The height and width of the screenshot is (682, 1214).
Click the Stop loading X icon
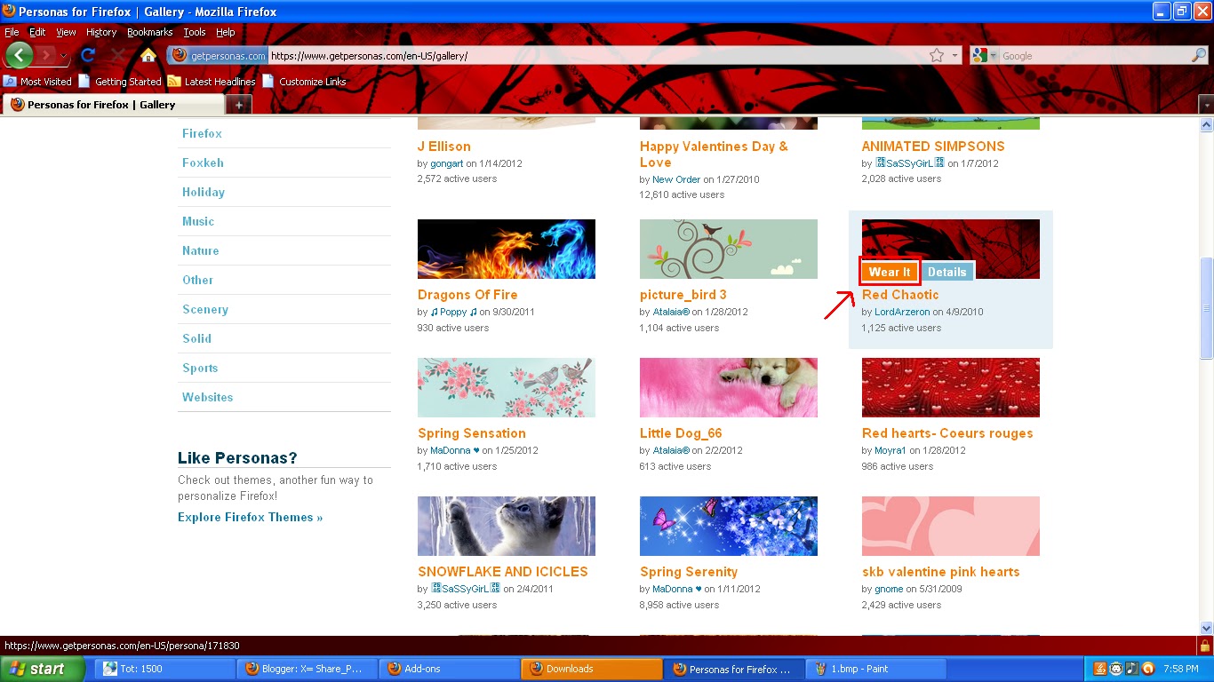[117, 55]
